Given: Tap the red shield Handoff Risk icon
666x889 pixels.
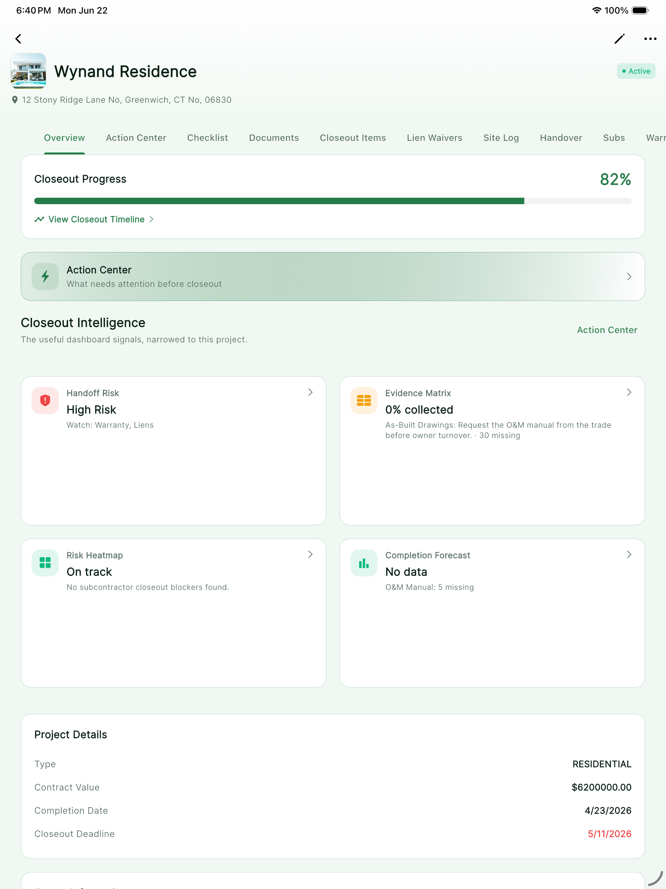Looking at the screenshot, I should click(45, 401).
